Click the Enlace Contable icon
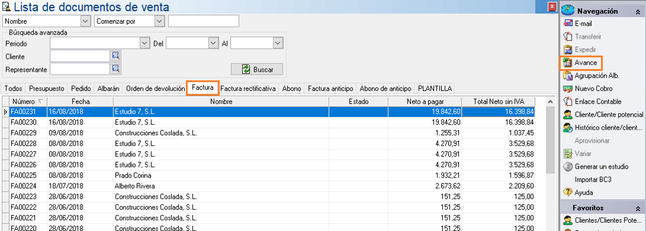 point(568,102)
